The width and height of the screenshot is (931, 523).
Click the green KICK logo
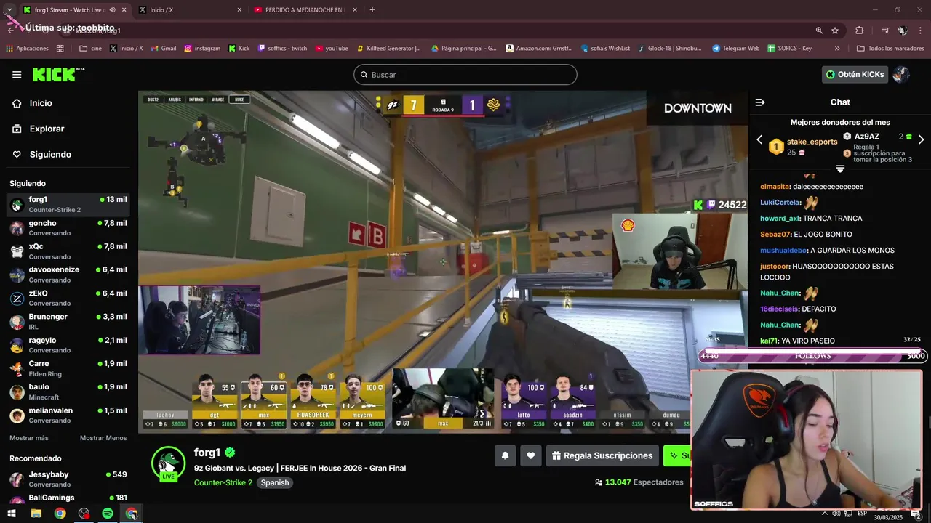tap(58, 74)
